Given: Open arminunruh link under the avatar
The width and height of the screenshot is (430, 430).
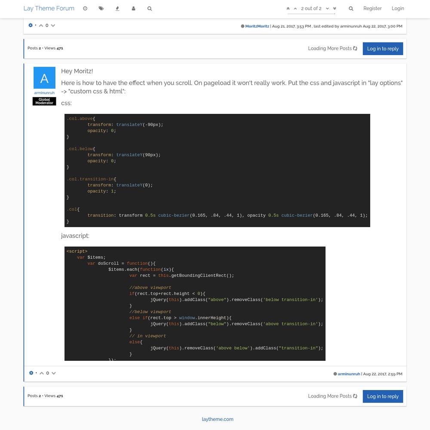Looking at the screenshot, I should (x=44, y=93).
